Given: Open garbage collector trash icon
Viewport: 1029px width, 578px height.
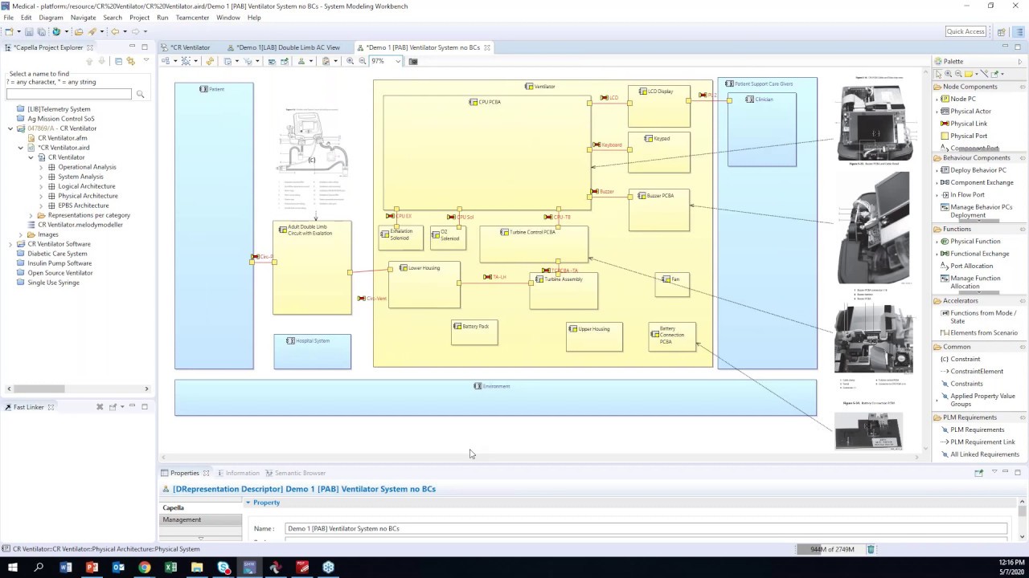Looking at the screenshot, I should [870, 549].
